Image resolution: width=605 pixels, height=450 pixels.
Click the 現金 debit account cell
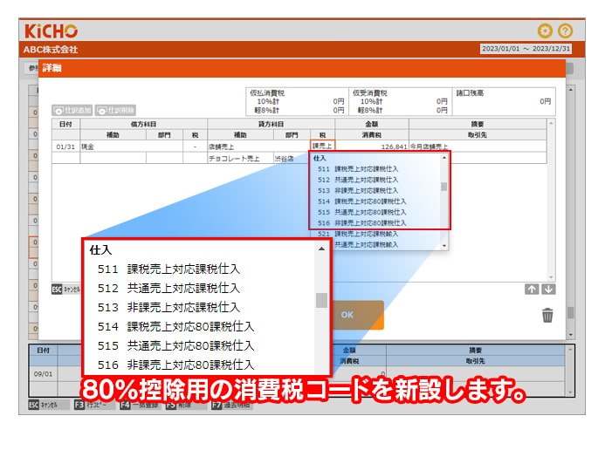131,147
